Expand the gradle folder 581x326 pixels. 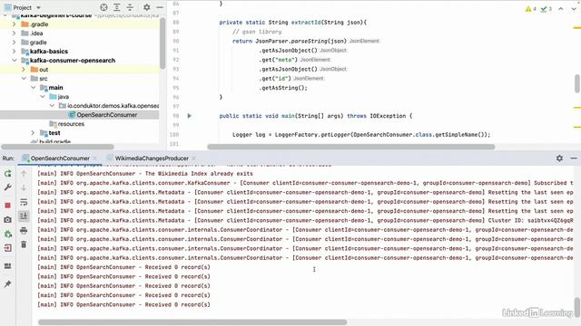pyautogui.click(x=15, y=43)
